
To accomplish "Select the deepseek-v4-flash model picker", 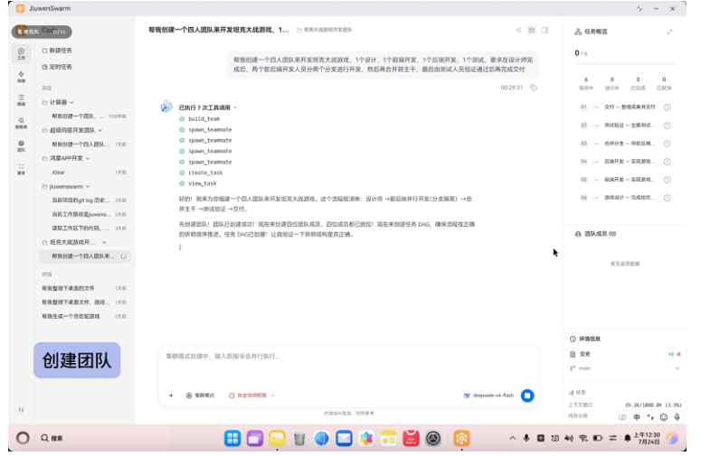I will (x=488, y=396).
